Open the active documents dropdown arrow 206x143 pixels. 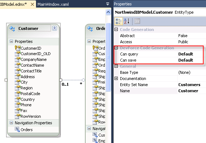tap(108, 4)
